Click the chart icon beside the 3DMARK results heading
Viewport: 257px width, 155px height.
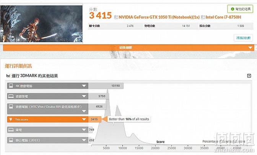[x=8, y=76]
